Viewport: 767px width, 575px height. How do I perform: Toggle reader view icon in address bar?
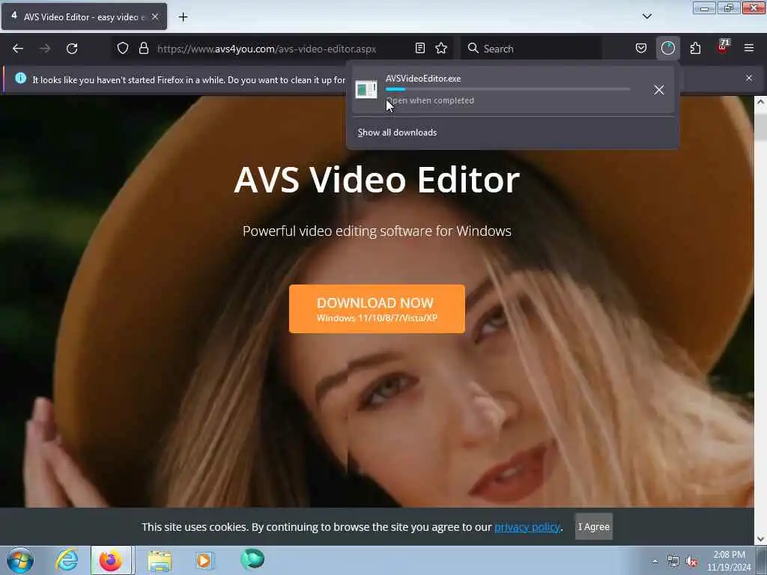[419, 48]
